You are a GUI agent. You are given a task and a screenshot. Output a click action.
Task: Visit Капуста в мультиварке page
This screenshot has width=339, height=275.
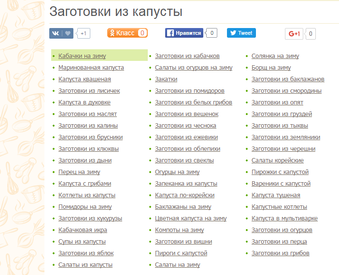click(287, 218)
